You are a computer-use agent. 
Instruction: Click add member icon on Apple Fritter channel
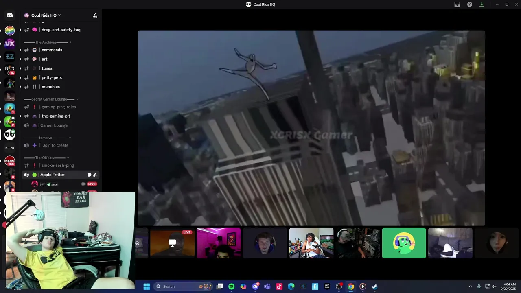pos(95,175)
